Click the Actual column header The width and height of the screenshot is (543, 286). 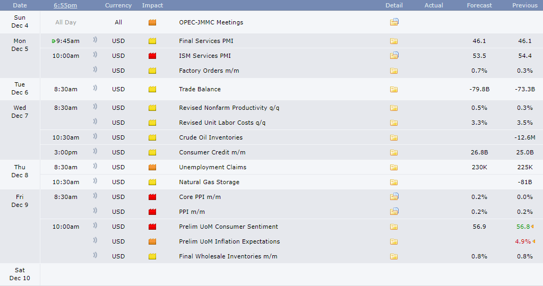coord(434,5)
